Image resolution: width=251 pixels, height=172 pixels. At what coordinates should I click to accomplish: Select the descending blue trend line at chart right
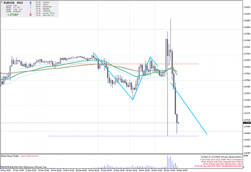click(189, 108)
